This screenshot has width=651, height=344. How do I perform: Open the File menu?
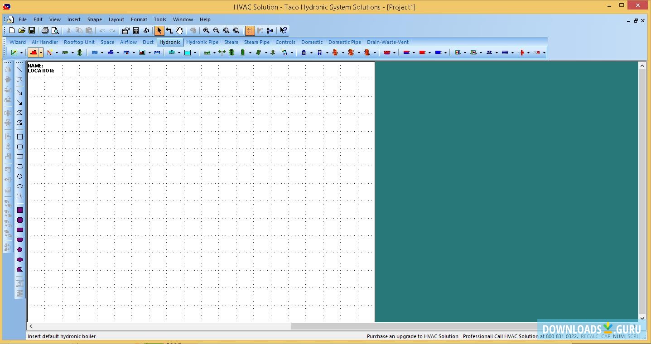(x=22, y=19)
